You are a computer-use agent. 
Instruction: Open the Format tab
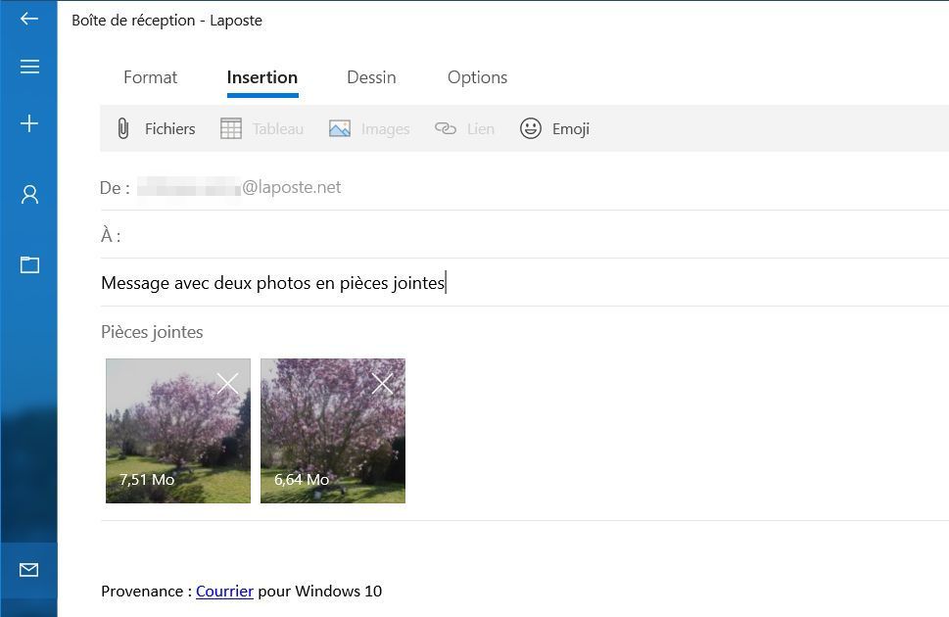[x=150, y=77]
